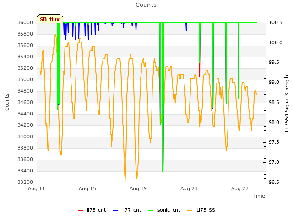Click the 'Aug 23' x-axis tick label

tap(189, 188)
